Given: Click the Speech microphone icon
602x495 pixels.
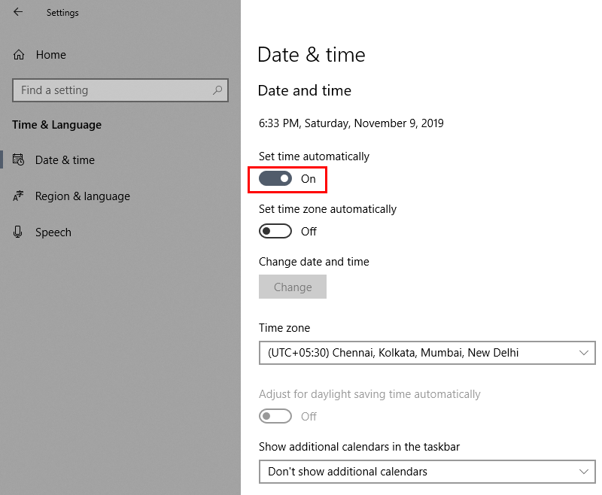Looking at the screenshot, I should (x=17, y=232).
